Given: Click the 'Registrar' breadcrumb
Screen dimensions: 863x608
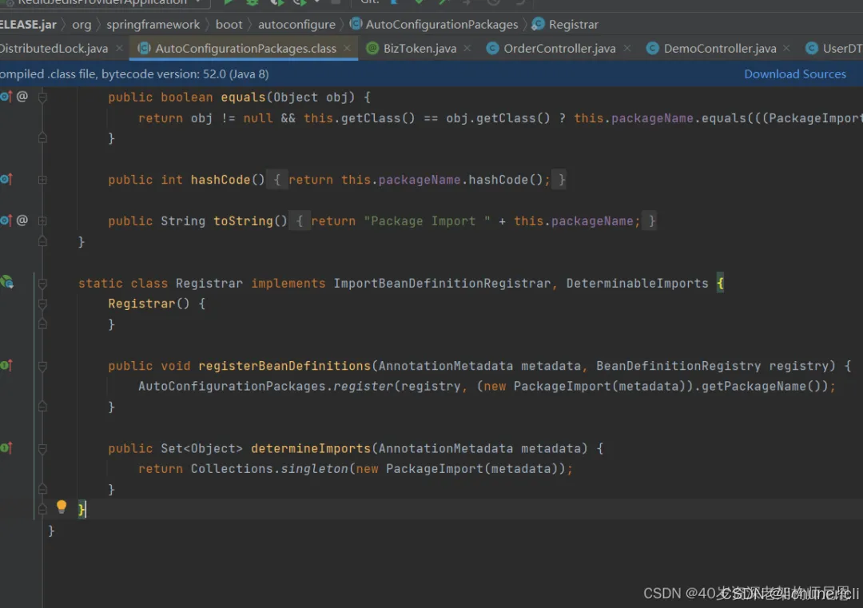Looking at the screenshot, I should point(574,25).
